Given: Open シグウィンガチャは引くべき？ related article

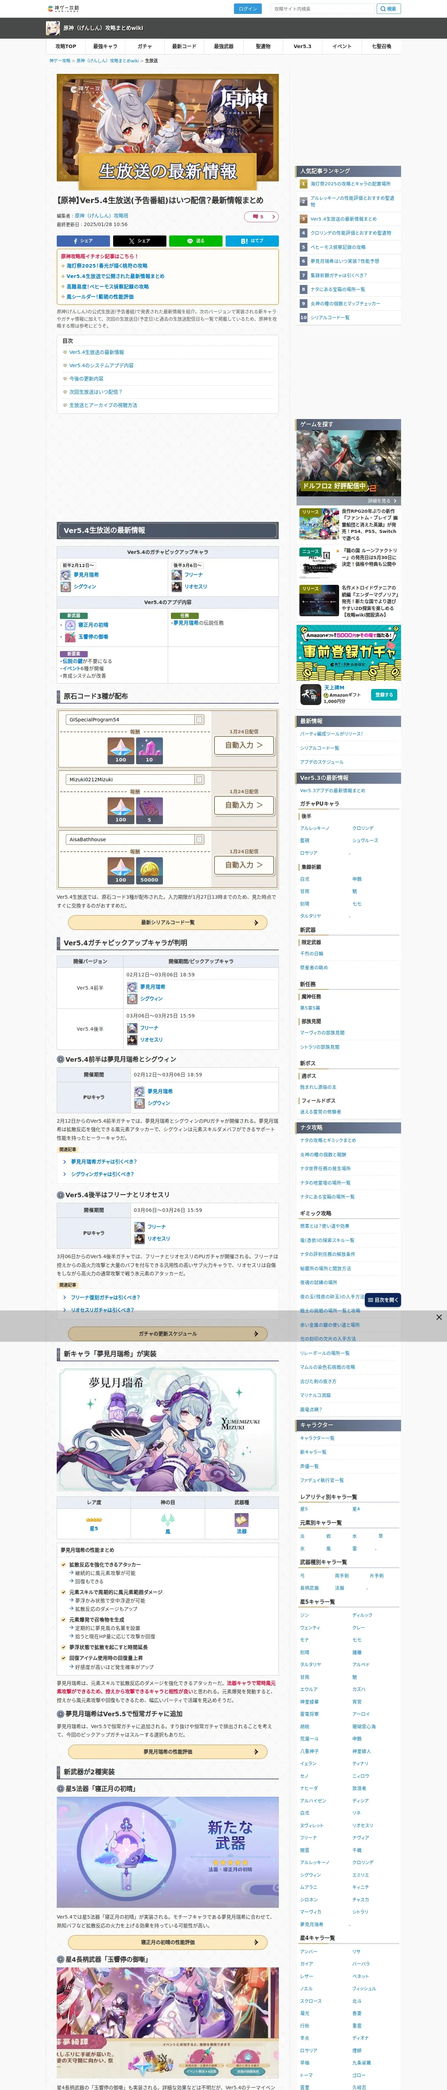Looking at the screenshot, I should (102, 1174).
